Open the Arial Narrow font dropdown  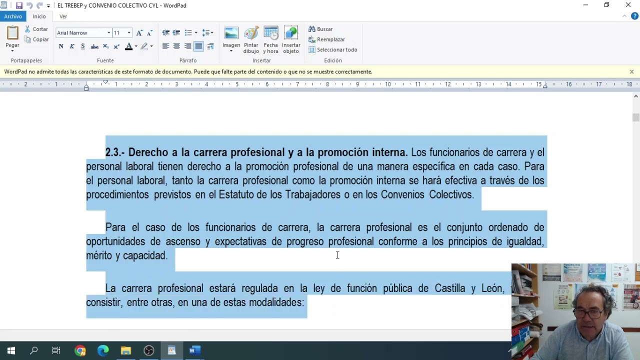[109, 32]
